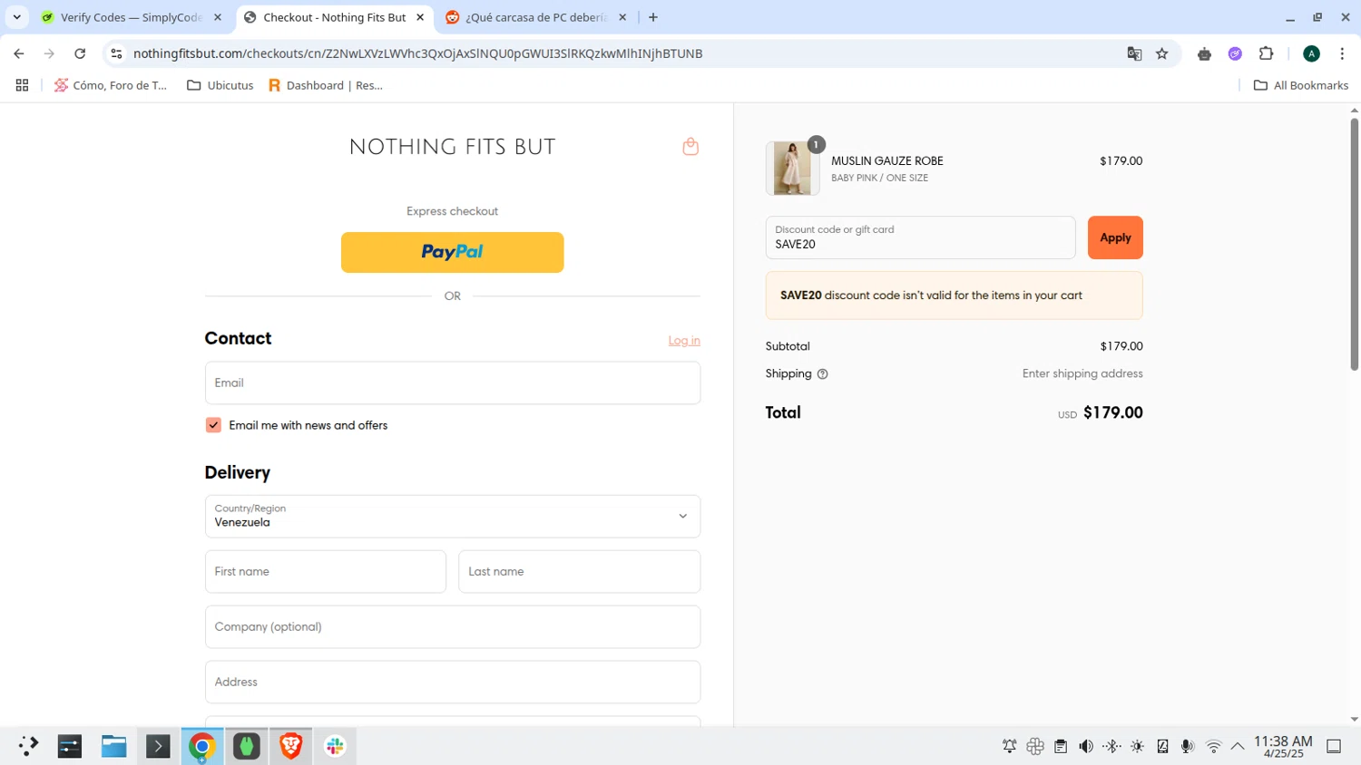Uncheck Email me with news and offers
The width and height of the screenshot is (1361, 765).
pos(213,425)
